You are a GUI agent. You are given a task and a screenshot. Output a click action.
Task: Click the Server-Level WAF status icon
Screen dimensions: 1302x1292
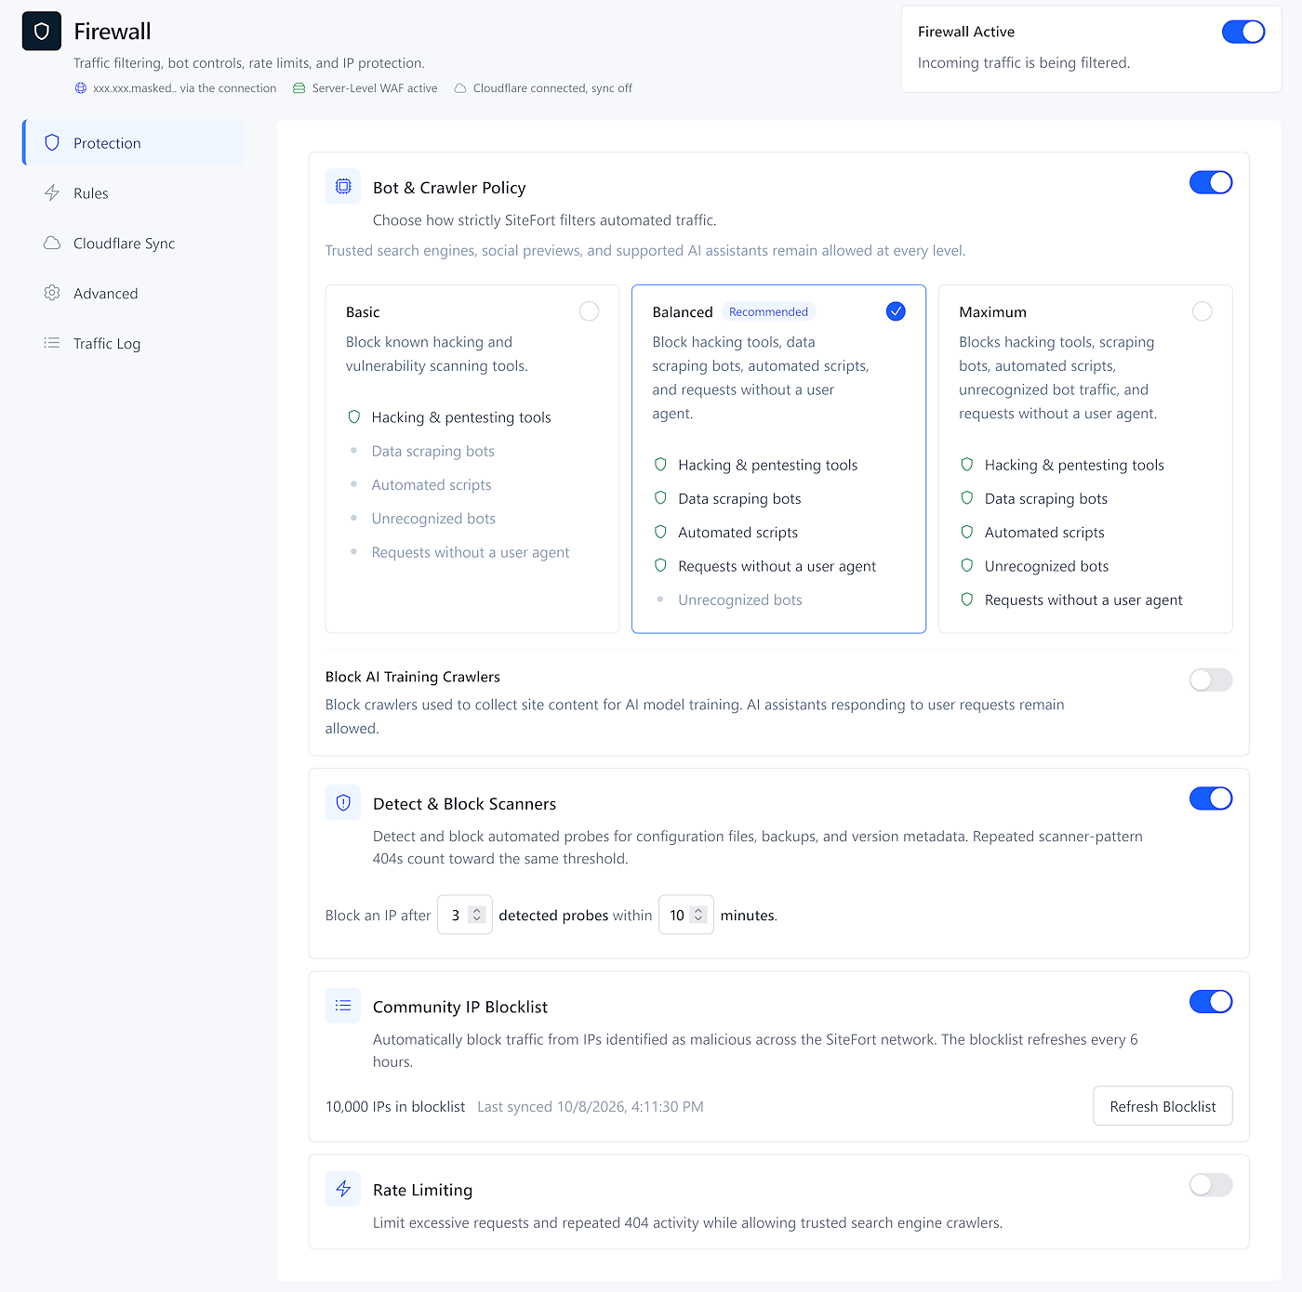click(299, 88)
